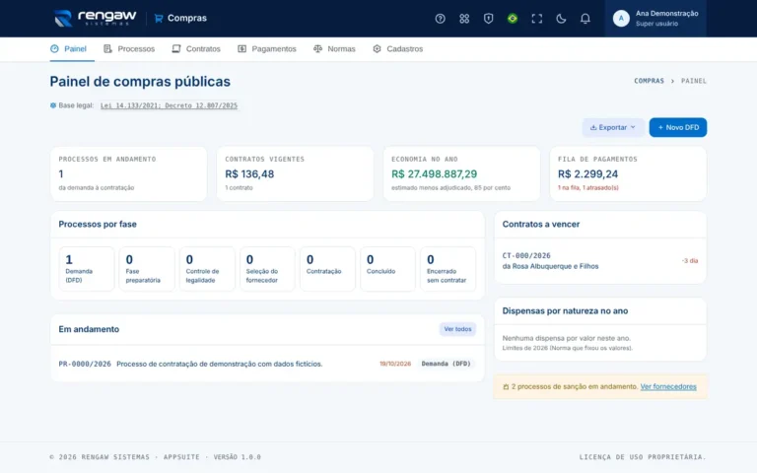Screen dimensions: 757x473
Task: Open the Pagamentos tab
Action: pos(266,48)
